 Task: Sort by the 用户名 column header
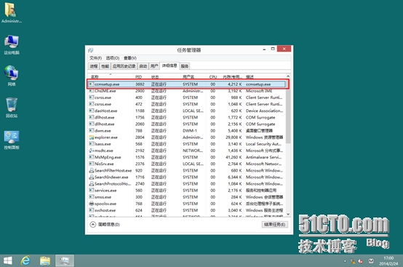pos(193,76)
